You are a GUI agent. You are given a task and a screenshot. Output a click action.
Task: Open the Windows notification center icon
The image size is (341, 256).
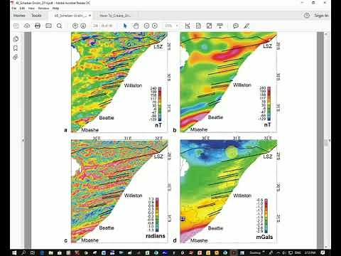[323, 252]
